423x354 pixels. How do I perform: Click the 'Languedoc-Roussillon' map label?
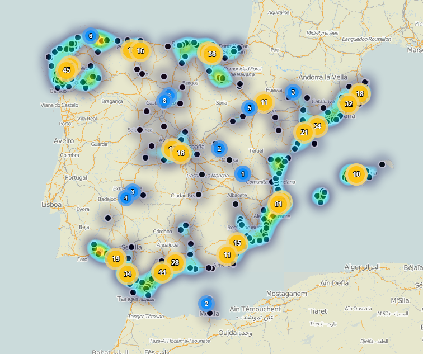[366, 39]
